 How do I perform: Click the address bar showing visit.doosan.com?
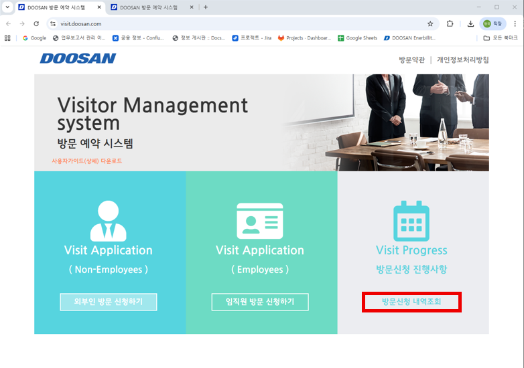(x=235, y=23)
